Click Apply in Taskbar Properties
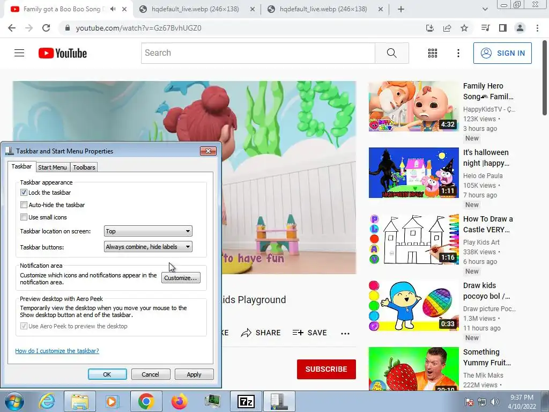 (194, 374)
